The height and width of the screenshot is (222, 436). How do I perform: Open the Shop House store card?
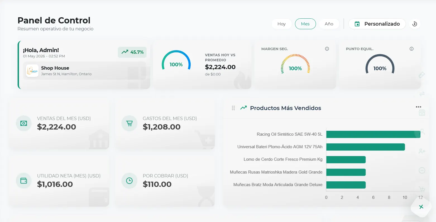(84, 71)
